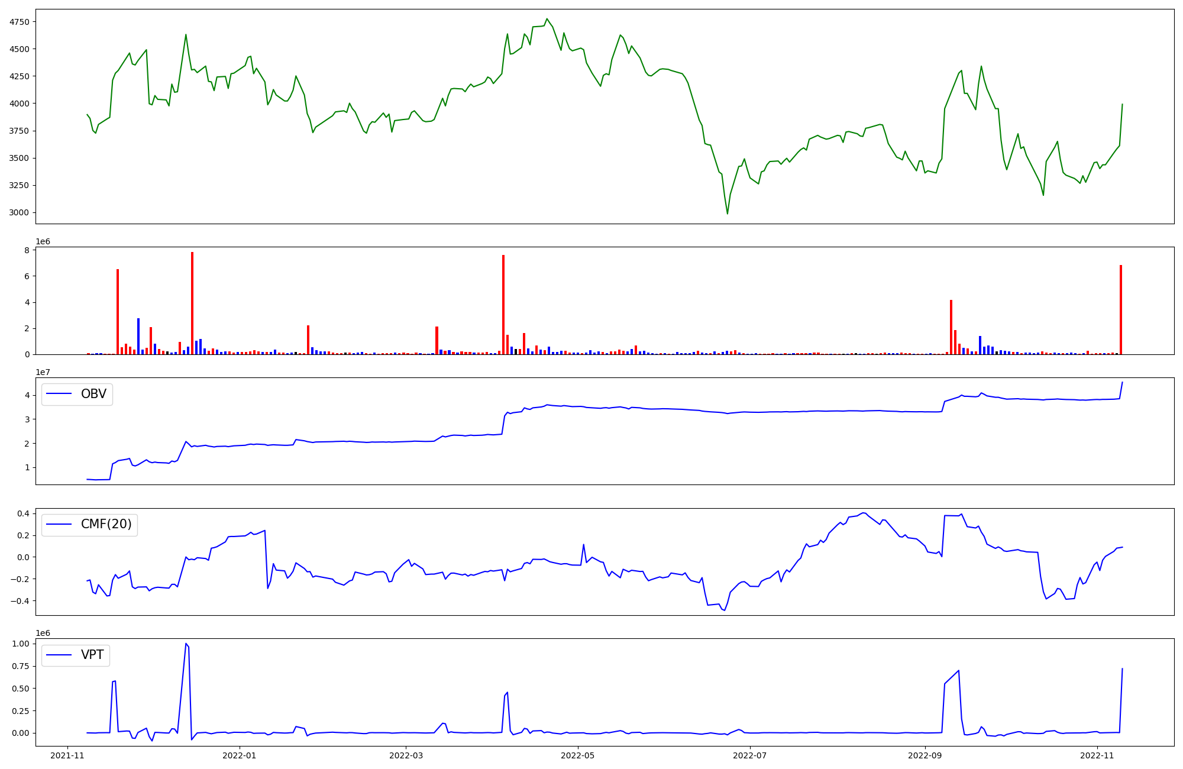Click the 2022-07 x-axis date label
Screen dimensions: 1183x769
(750, 755)
